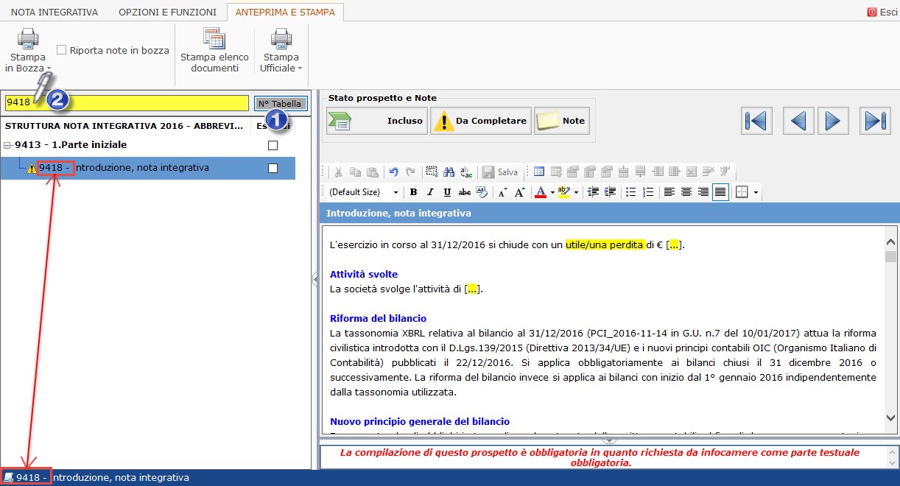Tick checkbox for Introduzione nota integrativa row
This screenshot has height=486, width=900.
coord(273,168)
